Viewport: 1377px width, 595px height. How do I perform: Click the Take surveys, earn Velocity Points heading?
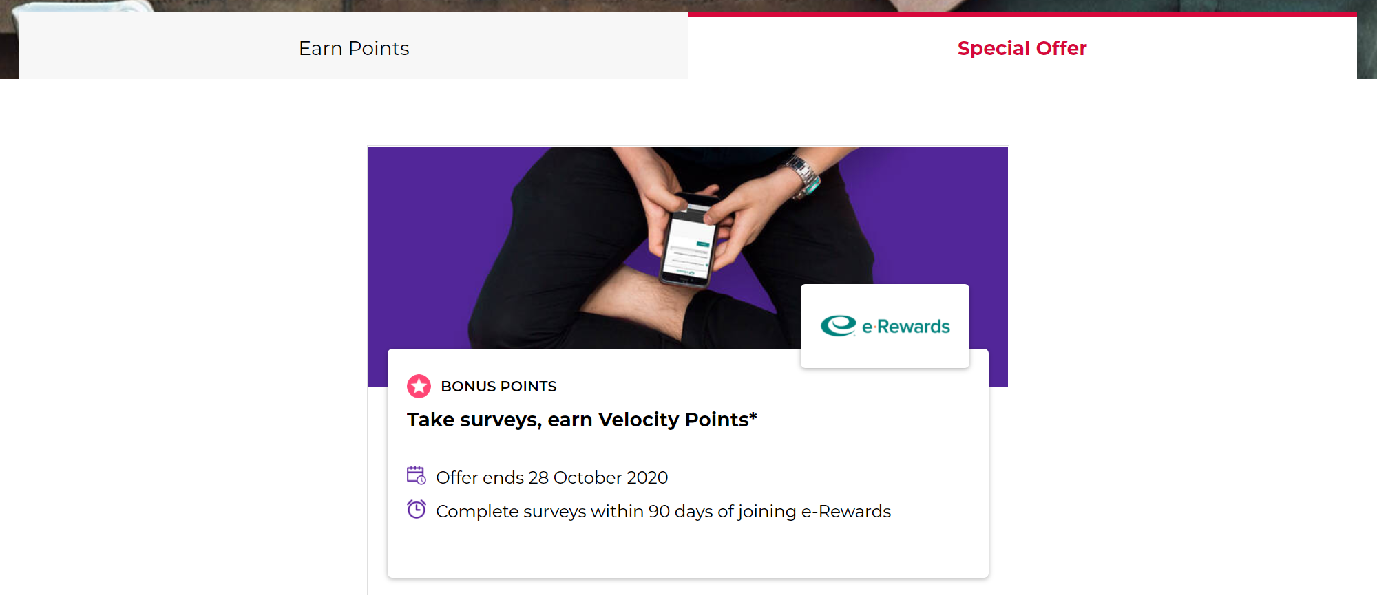point(582,419)
